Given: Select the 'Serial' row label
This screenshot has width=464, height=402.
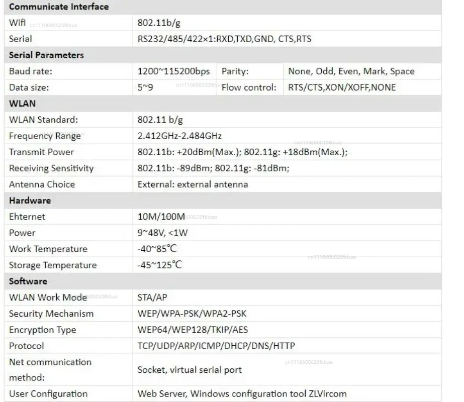Looking at the screenshot, I should (21, 39).
